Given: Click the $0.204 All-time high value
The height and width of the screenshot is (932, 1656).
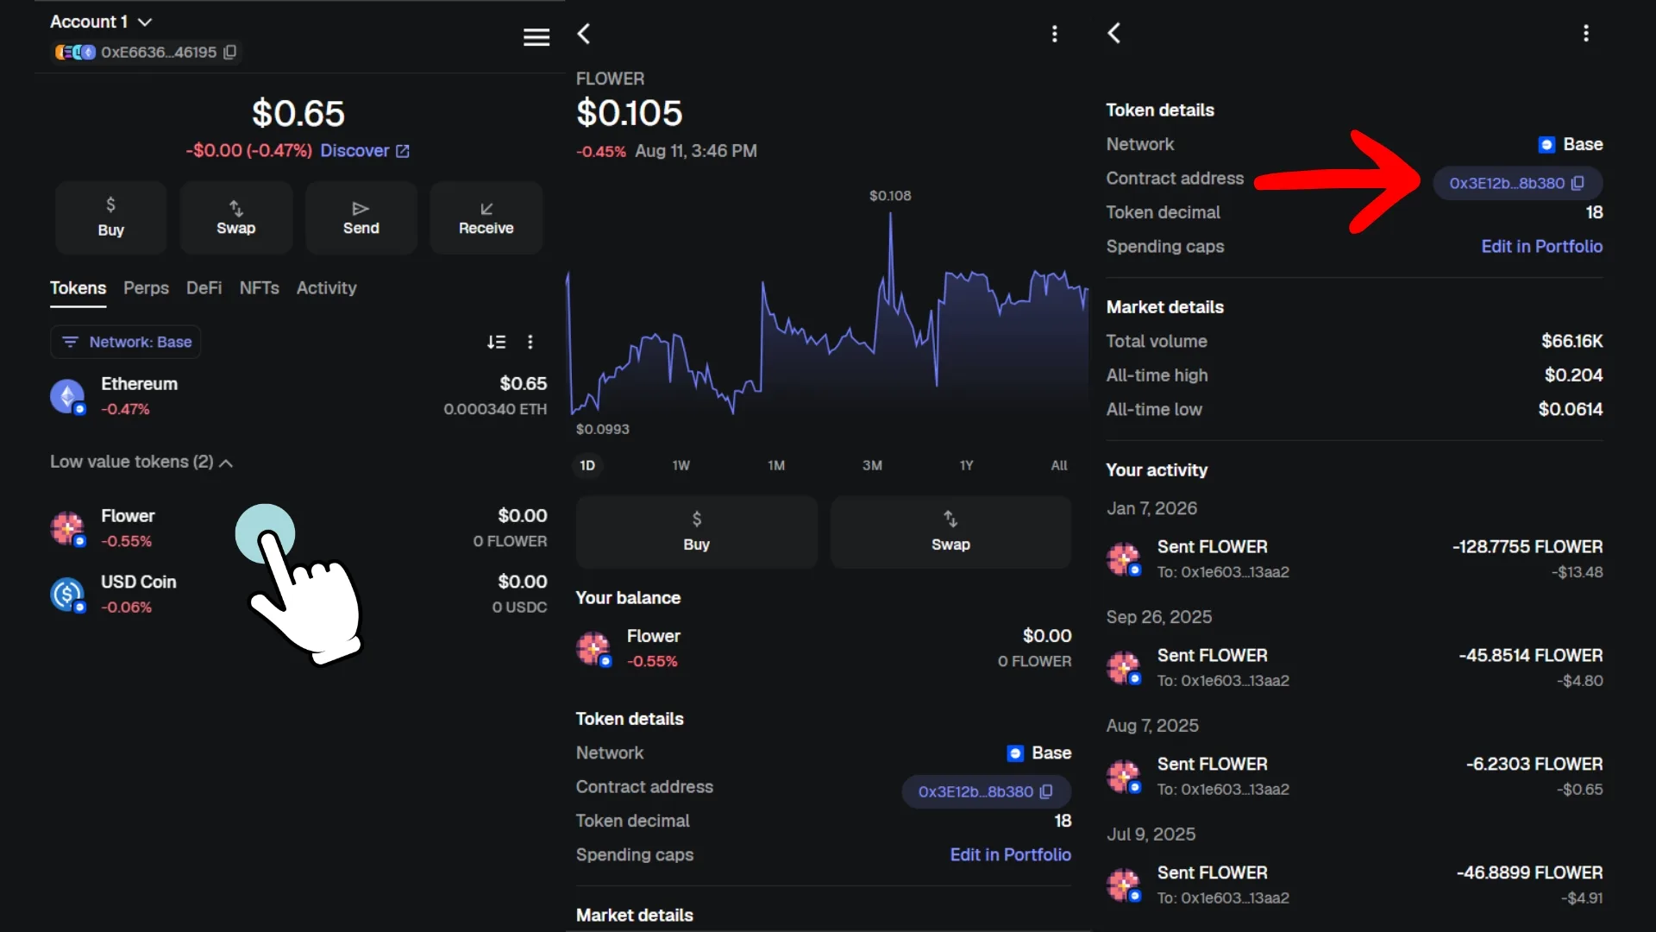Looking at the screenshot, I should pos(1573,375).
